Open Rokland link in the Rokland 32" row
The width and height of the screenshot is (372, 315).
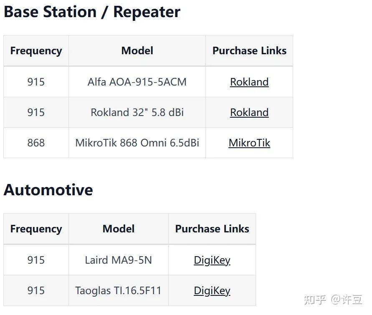(249, 112)
